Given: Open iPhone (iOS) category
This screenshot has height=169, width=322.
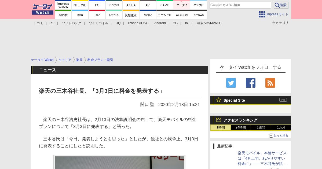Looking at the screenshot, I should click(x=137, y=23).
